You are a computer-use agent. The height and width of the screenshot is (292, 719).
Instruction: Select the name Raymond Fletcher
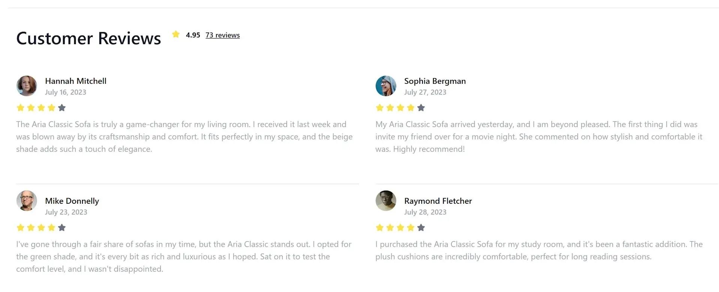437,201
